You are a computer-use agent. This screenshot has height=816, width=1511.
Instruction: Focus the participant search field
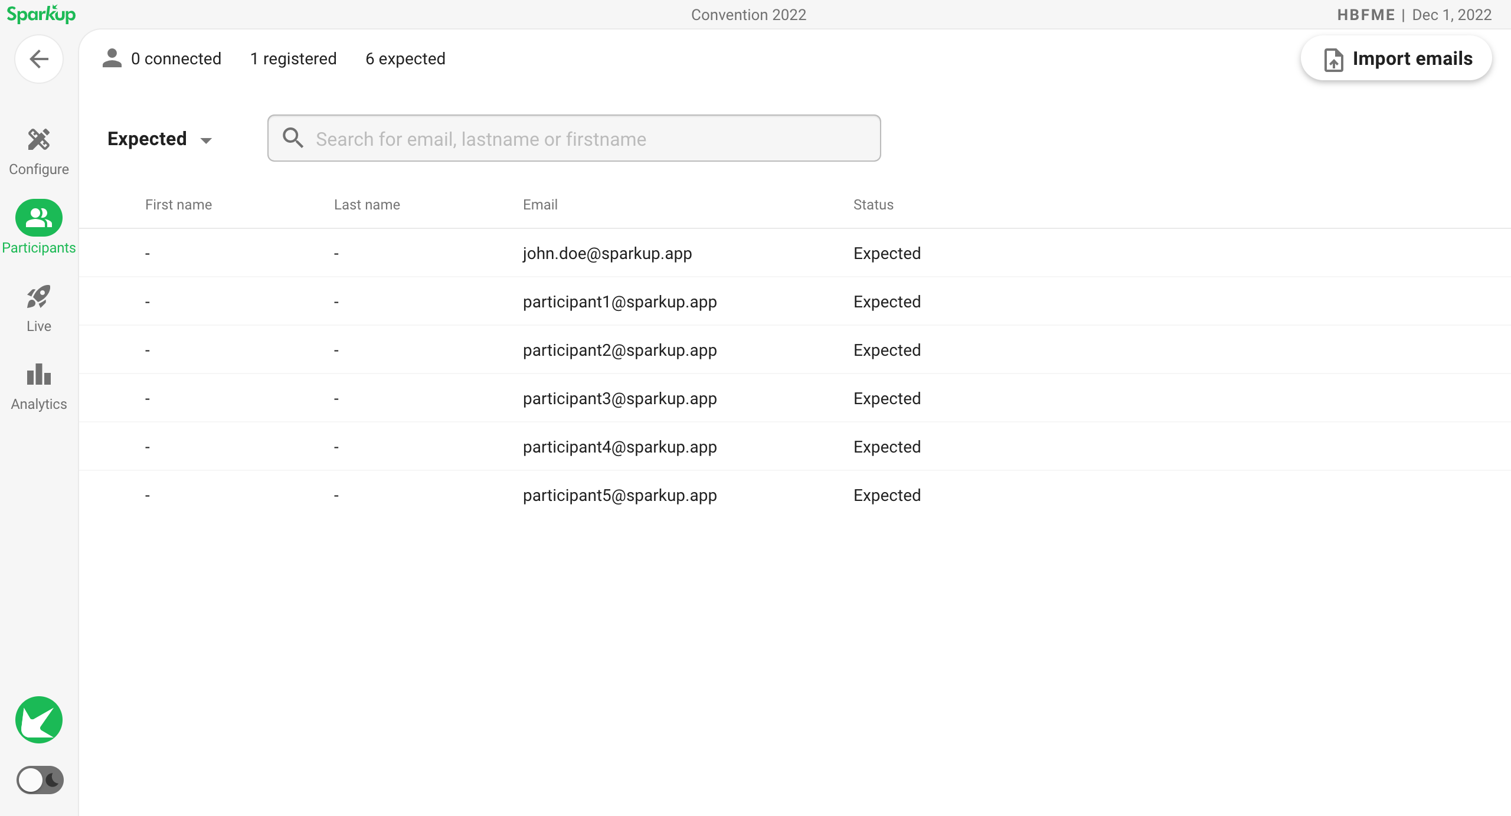pos(574,138)
